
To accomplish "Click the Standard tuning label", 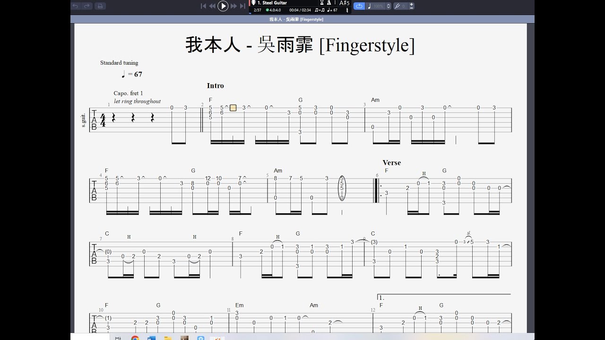I will tap(119, 63).
